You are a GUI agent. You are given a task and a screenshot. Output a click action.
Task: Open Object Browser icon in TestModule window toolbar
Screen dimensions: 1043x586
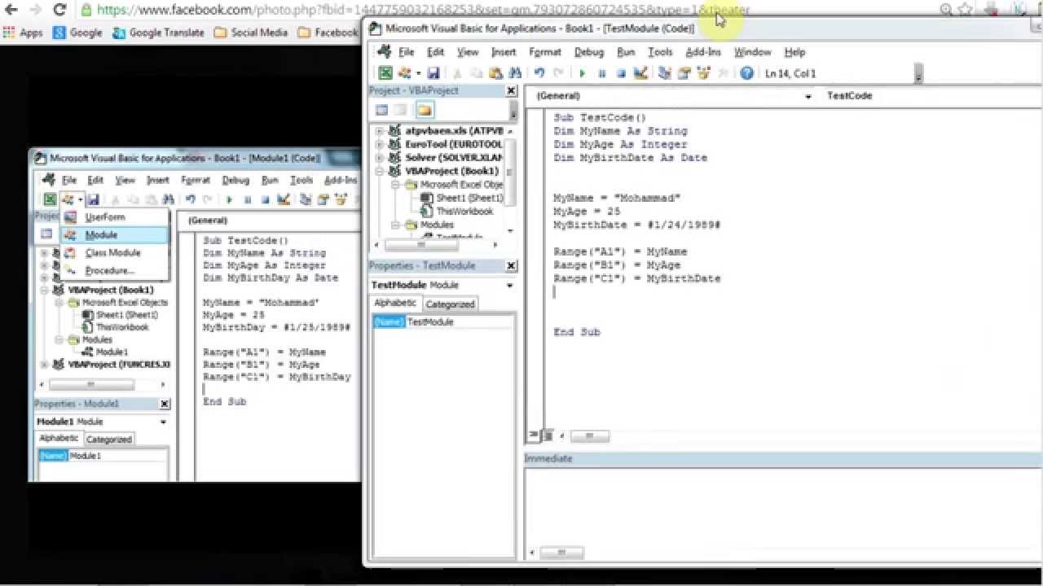point(703,73)
